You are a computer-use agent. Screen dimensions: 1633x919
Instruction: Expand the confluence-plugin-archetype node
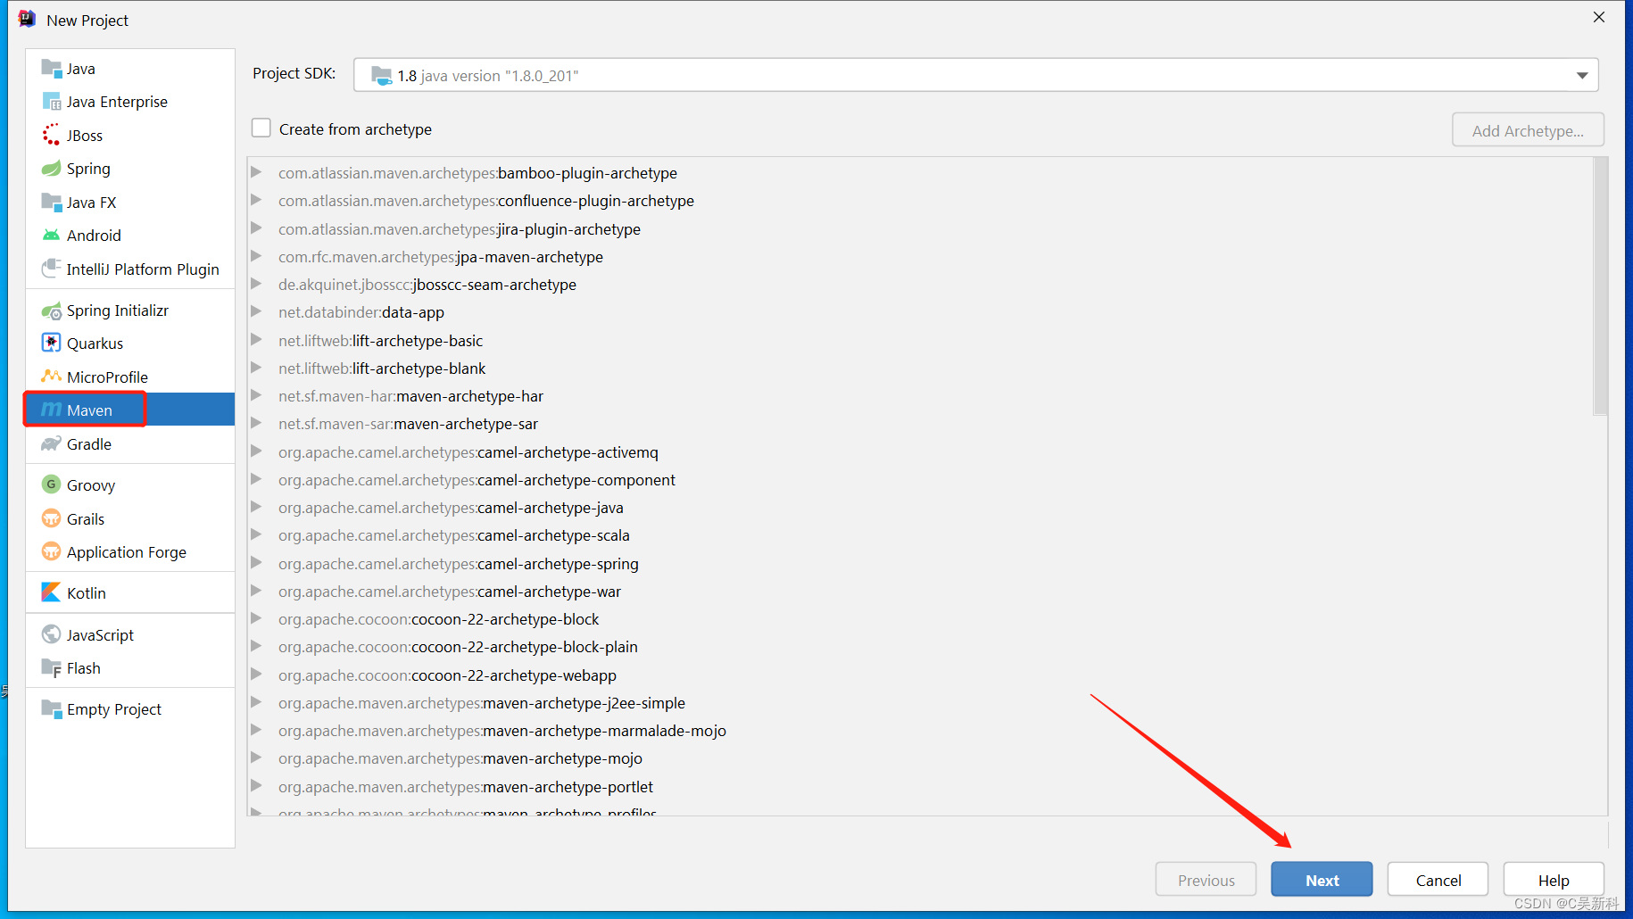coord(256,200)
